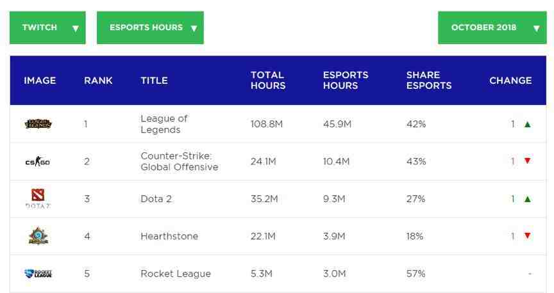Screen dimensions: 554x293
Task: Click the Rocket League logo image
Action: (38, 274)
